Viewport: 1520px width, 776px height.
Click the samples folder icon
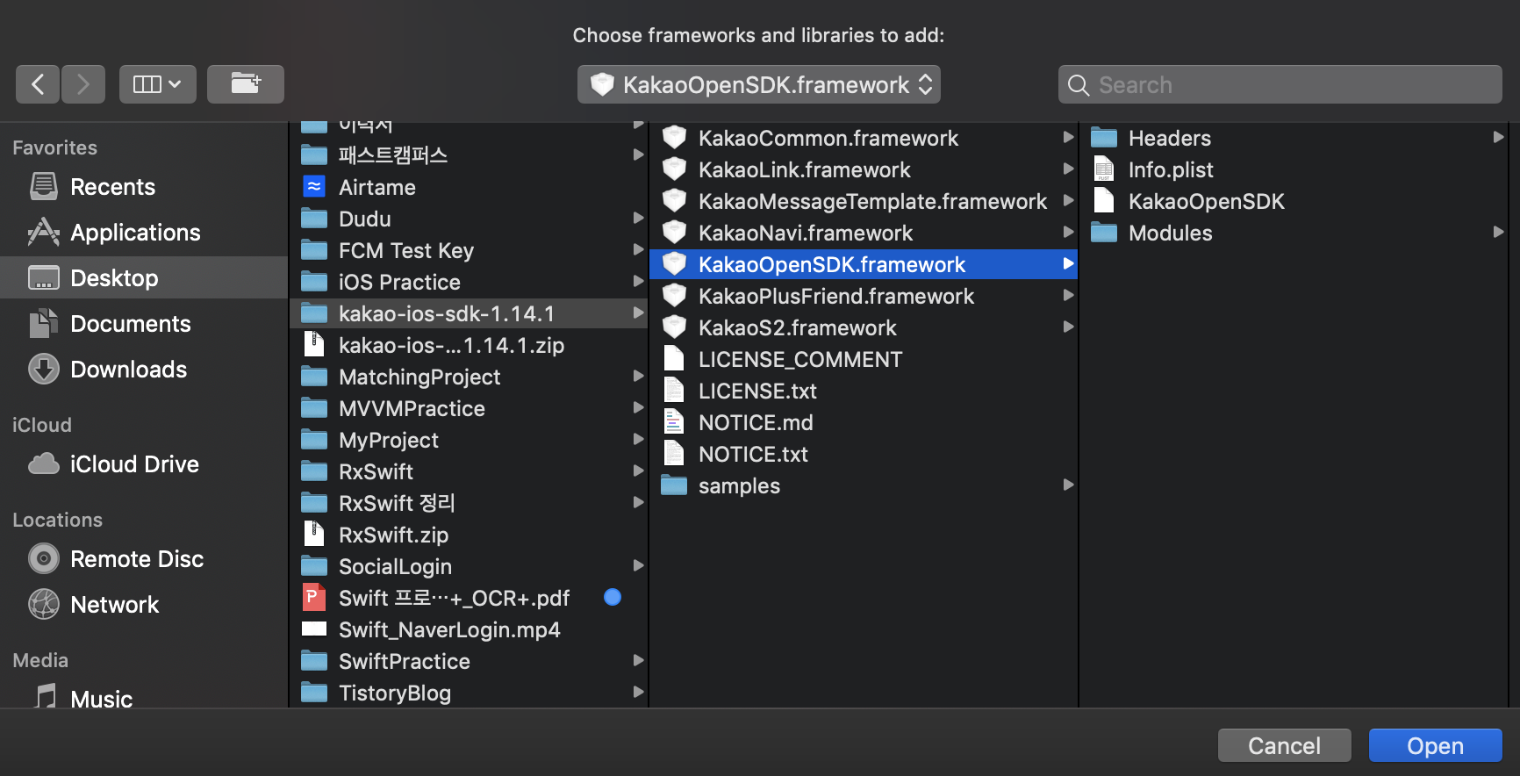tap(674, 485)
